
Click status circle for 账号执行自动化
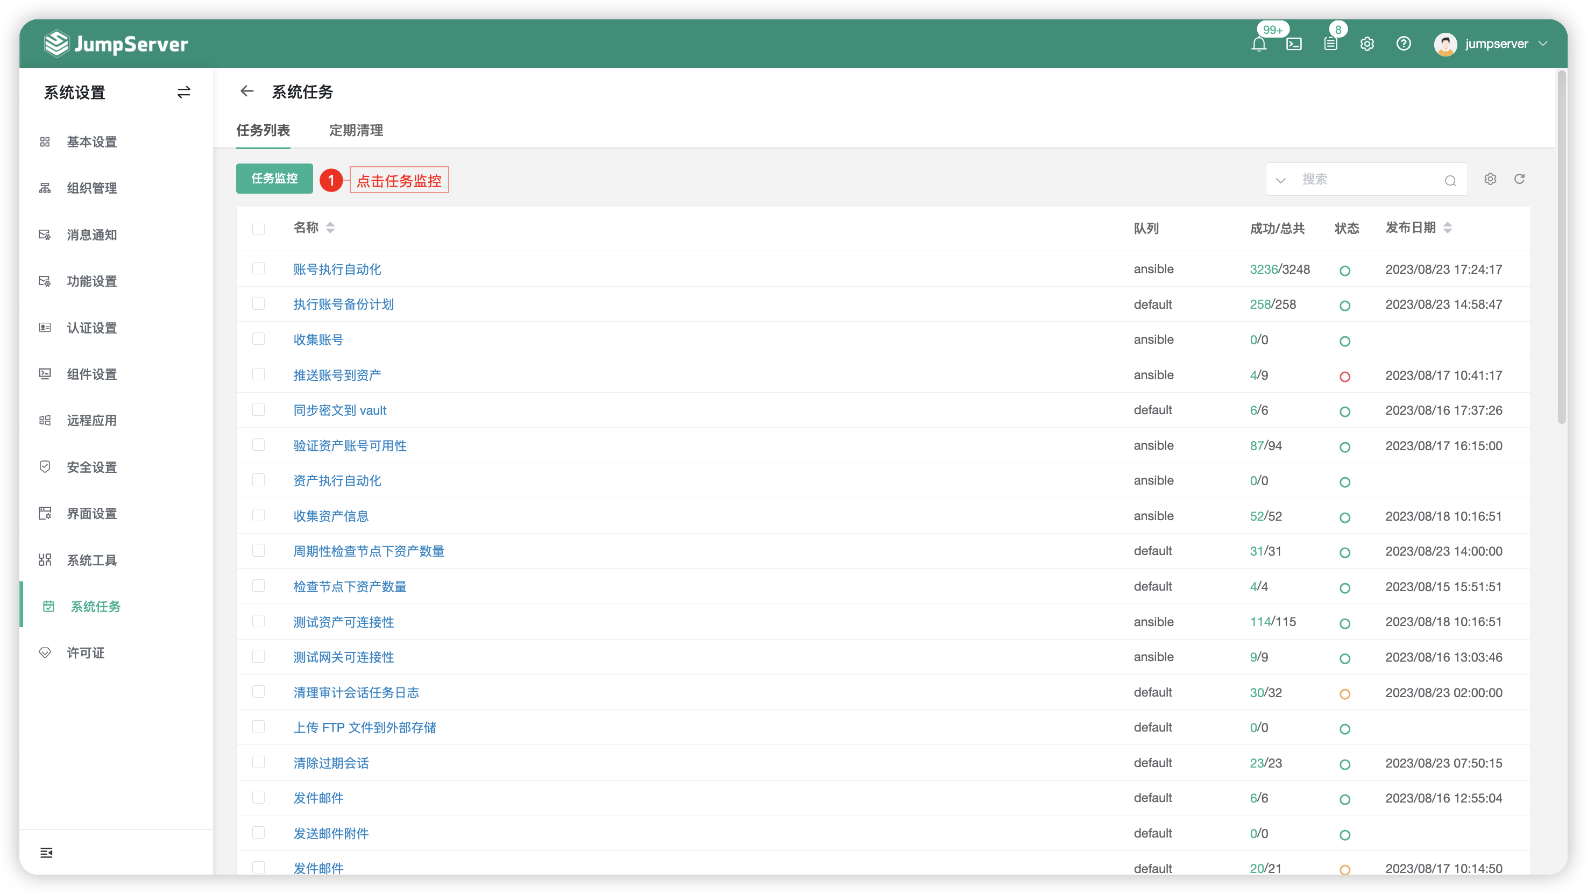coord(1345,271)
